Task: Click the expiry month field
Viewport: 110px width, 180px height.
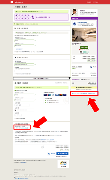Action: [x=16, y=115]
